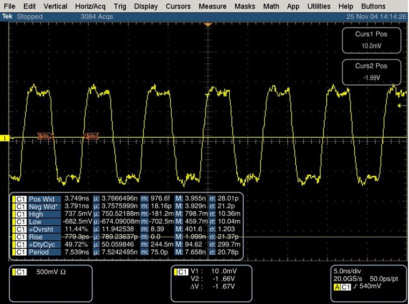Click the orange trigger position marker at top
The image size is (409, 304).
pos(208,25)
